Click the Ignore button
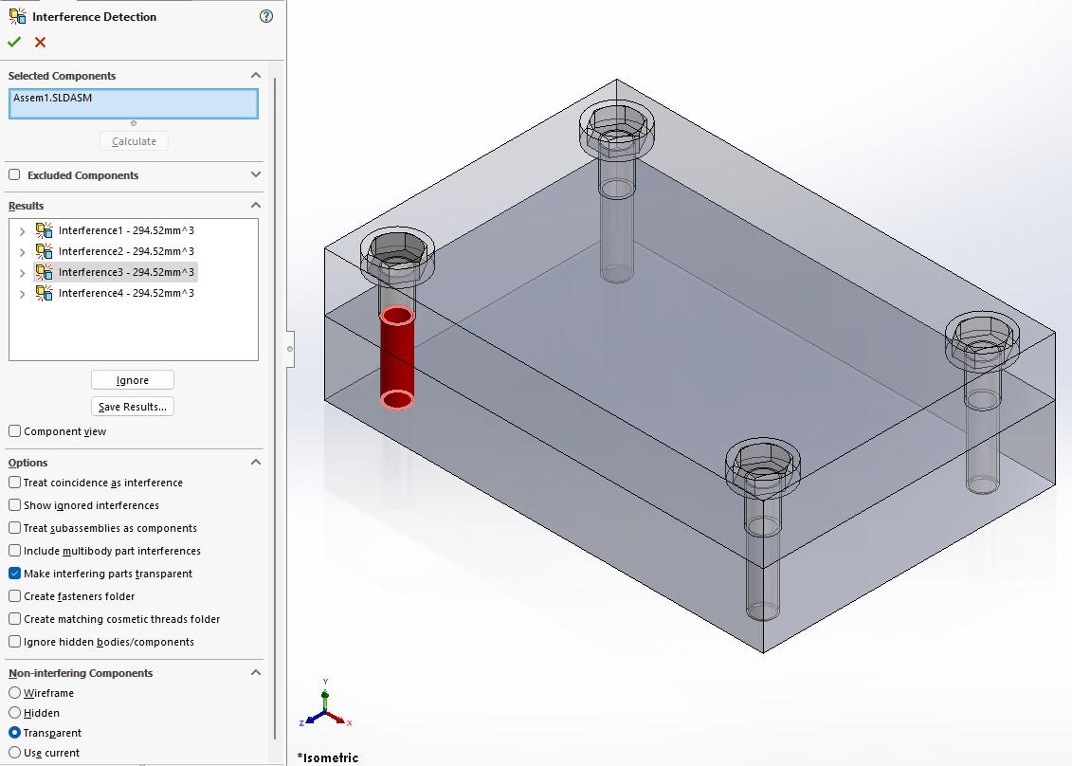 [x=133, y=379]
